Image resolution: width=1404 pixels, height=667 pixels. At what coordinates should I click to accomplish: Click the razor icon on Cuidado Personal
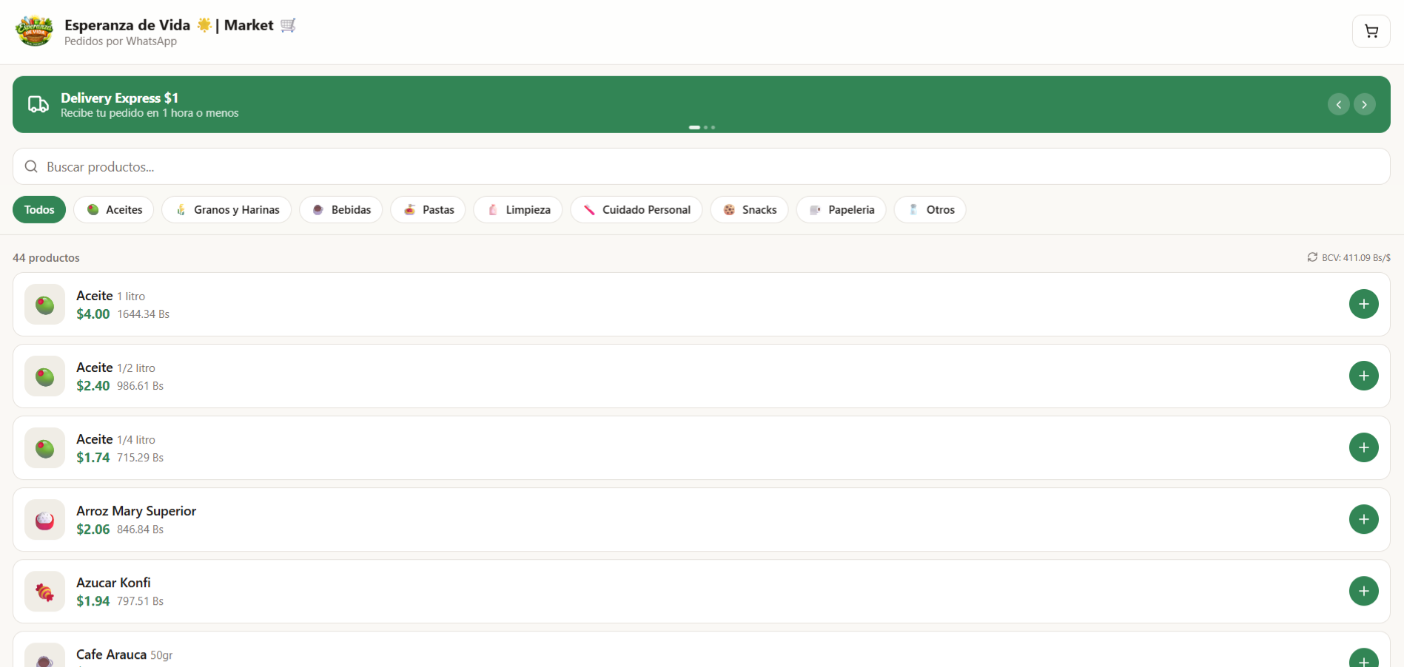[x=590, y=209]
